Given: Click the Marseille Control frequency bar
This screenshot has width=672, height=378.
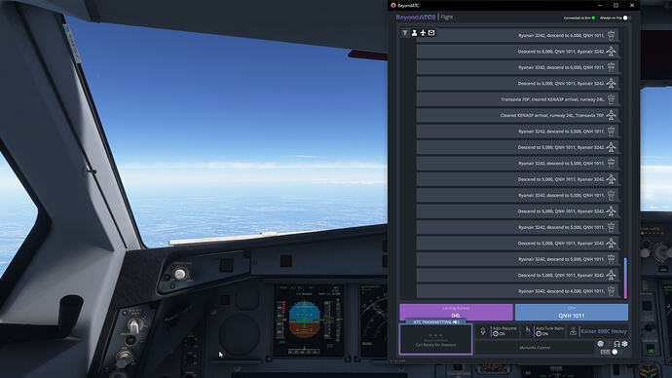Looking at the screenshot, I should (x=535, y=348).
